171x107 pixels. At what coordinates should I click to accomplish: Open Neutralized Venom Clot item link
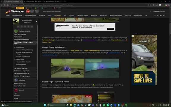click(50, 55)
